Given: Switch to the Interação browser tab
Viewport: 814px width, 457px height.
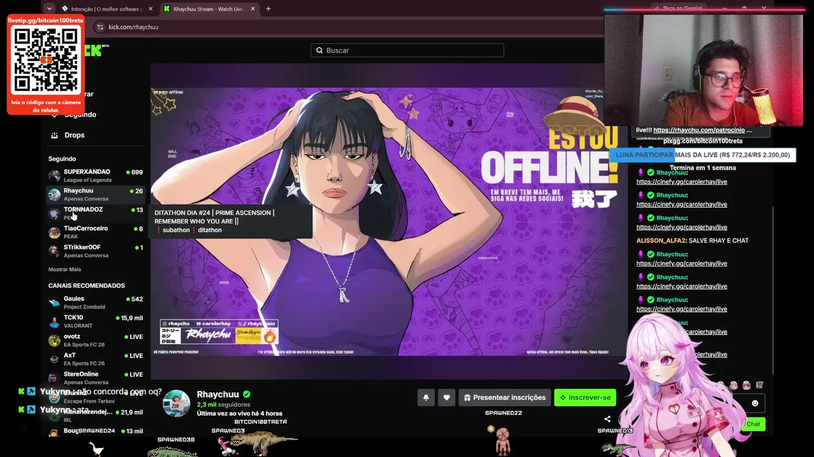Looking at the screenshot, I should point(106,9).
